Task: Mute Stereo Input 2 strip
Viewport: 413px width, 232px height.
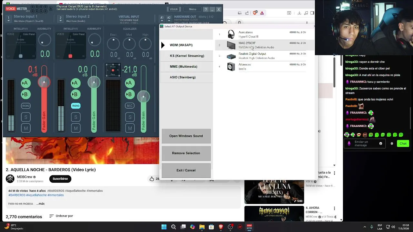Action: click(76, 128)
